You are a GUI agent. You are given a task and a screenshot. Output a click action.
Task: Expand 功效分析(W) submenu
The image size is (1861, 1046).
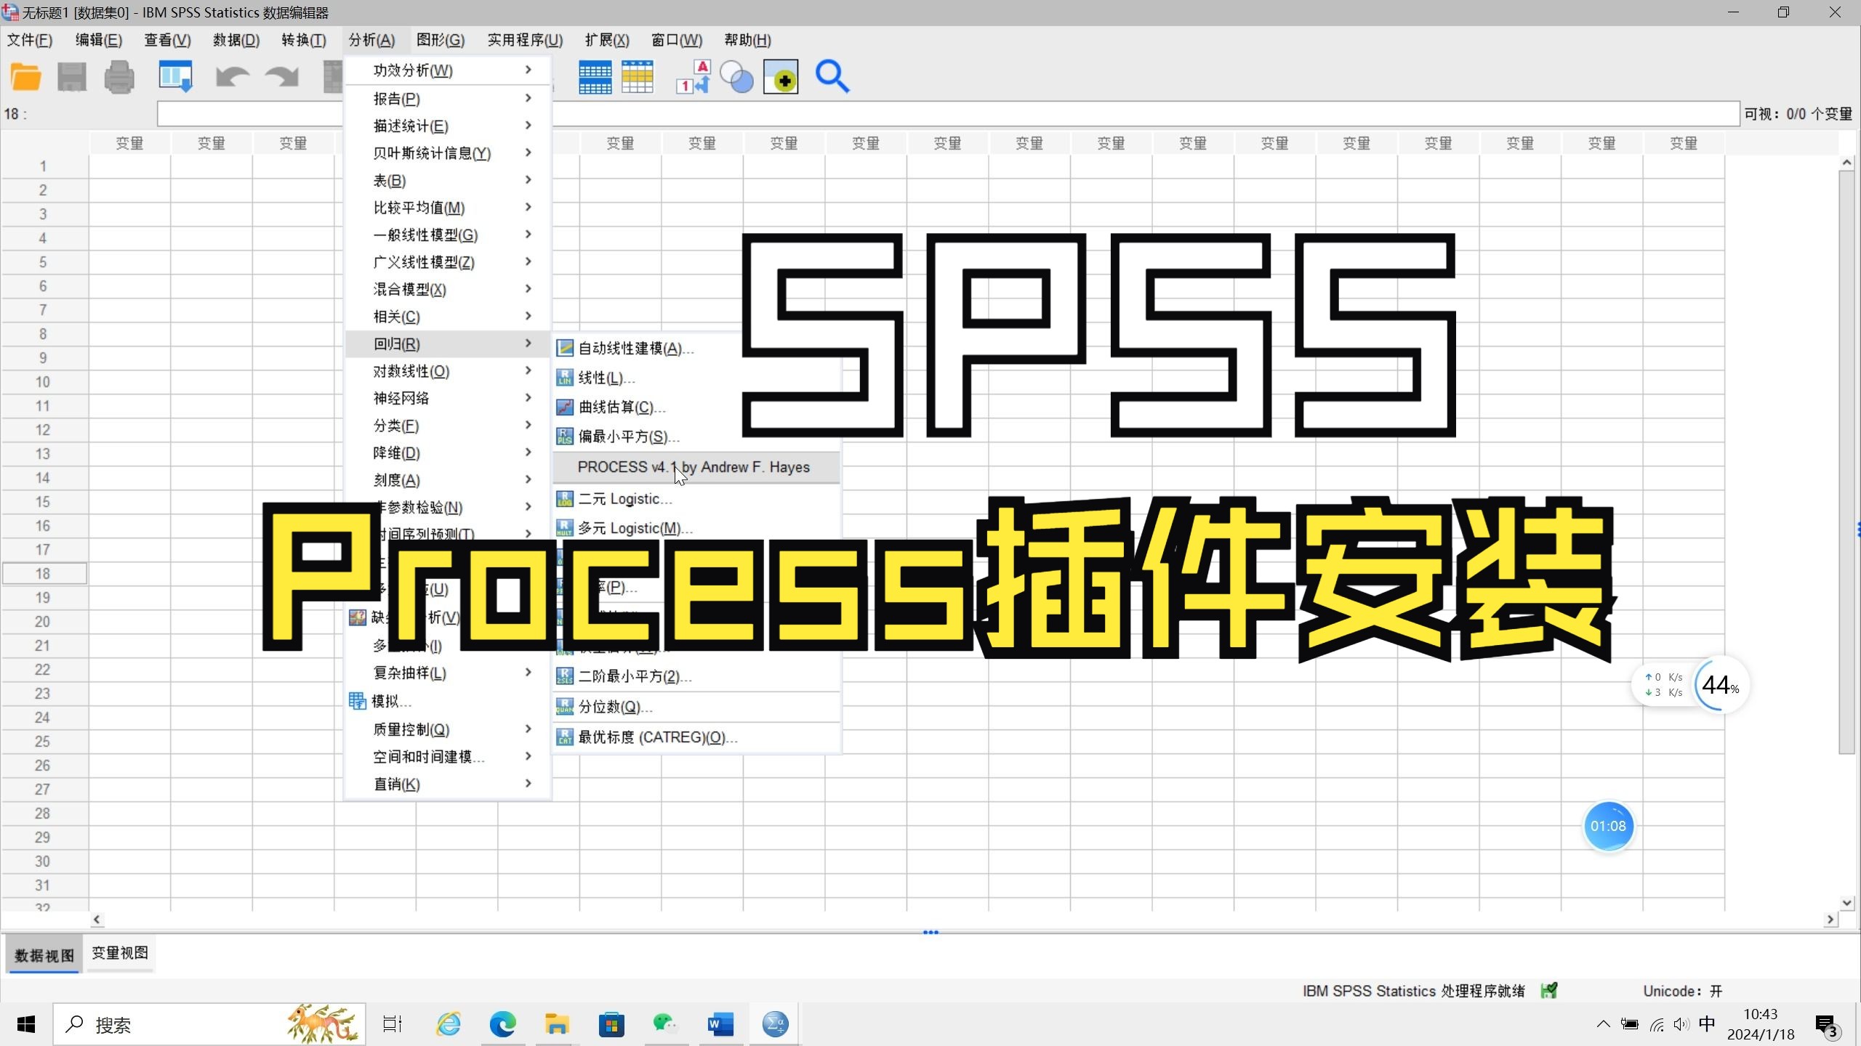tap(448, 70)
